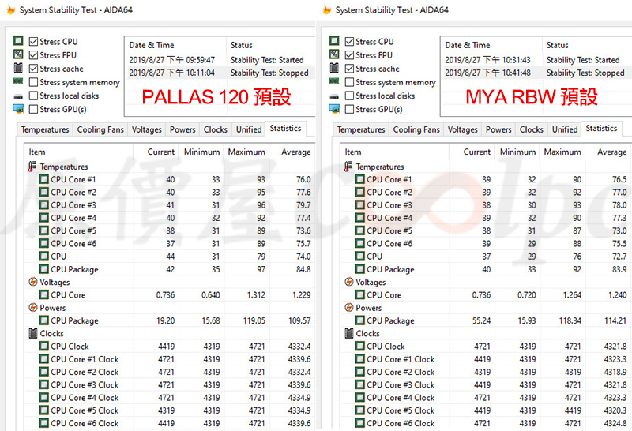
Task: Select the Stability Test: Stopped row in left window
Action: [x=220, y=73]
